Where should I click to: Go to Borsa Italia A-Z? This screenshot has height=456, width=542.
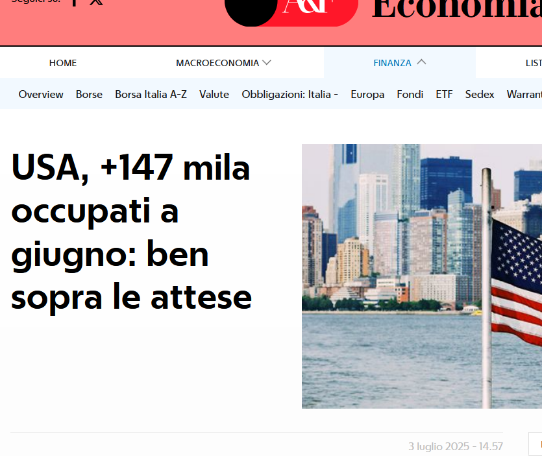[x=151, y=94]
